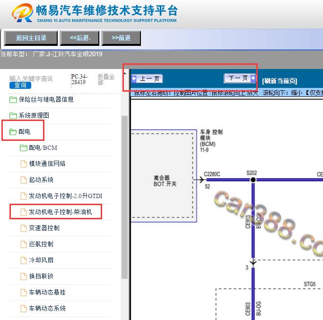Expand the 配电/BCM folder icon
323x320 pixels.
(24, 148)
